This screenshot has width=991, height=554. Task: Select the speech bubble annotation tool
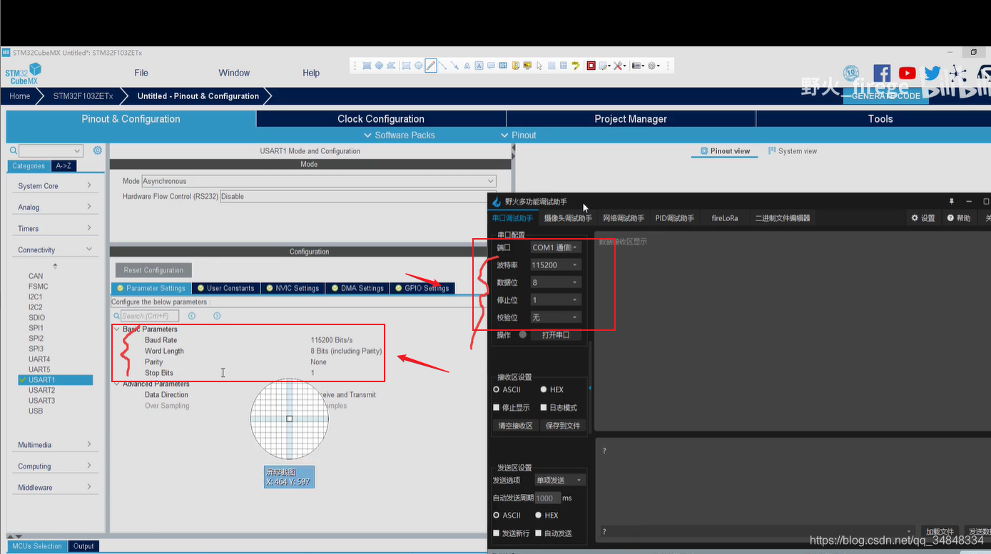(491, 66)
